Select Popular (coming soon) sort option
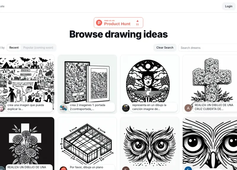The width and height of the screenshot is (237, 170). coord(38,48)
